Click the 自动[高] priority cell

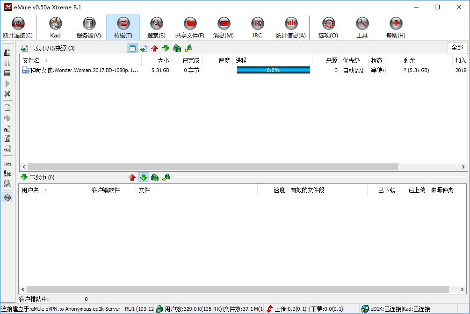(x=353, y=70)
